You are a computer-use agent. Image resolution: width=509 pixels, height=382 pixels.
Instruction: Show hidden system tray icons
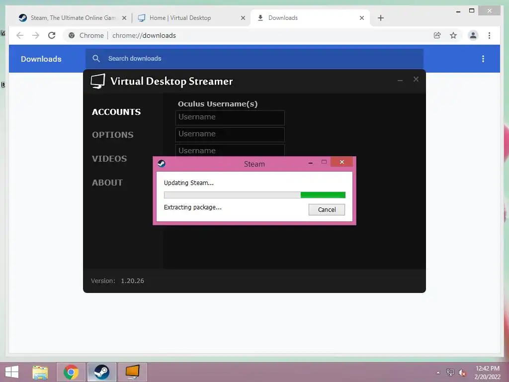[438, 373]
